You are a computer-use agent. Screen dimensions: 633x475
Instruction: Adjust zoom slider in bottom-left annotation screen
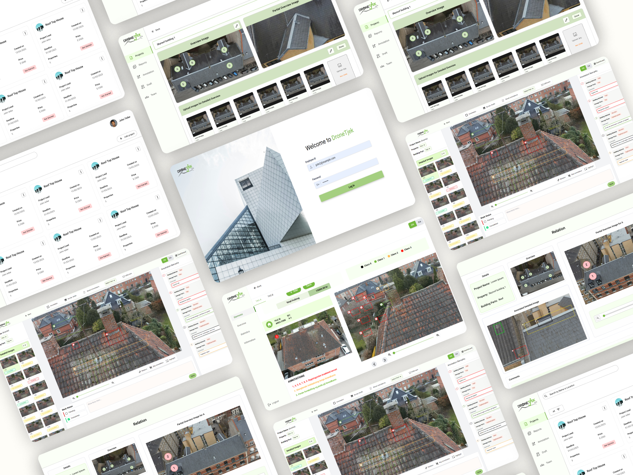(94, 390)
